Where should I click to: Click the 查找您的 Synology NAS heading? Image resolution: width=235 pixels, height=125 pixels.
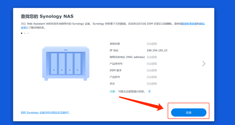[x=47, y=16]
